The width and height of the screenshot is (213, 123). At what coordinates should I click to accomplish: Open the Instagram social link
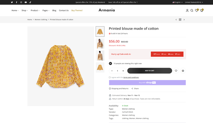tap(21, 2)
